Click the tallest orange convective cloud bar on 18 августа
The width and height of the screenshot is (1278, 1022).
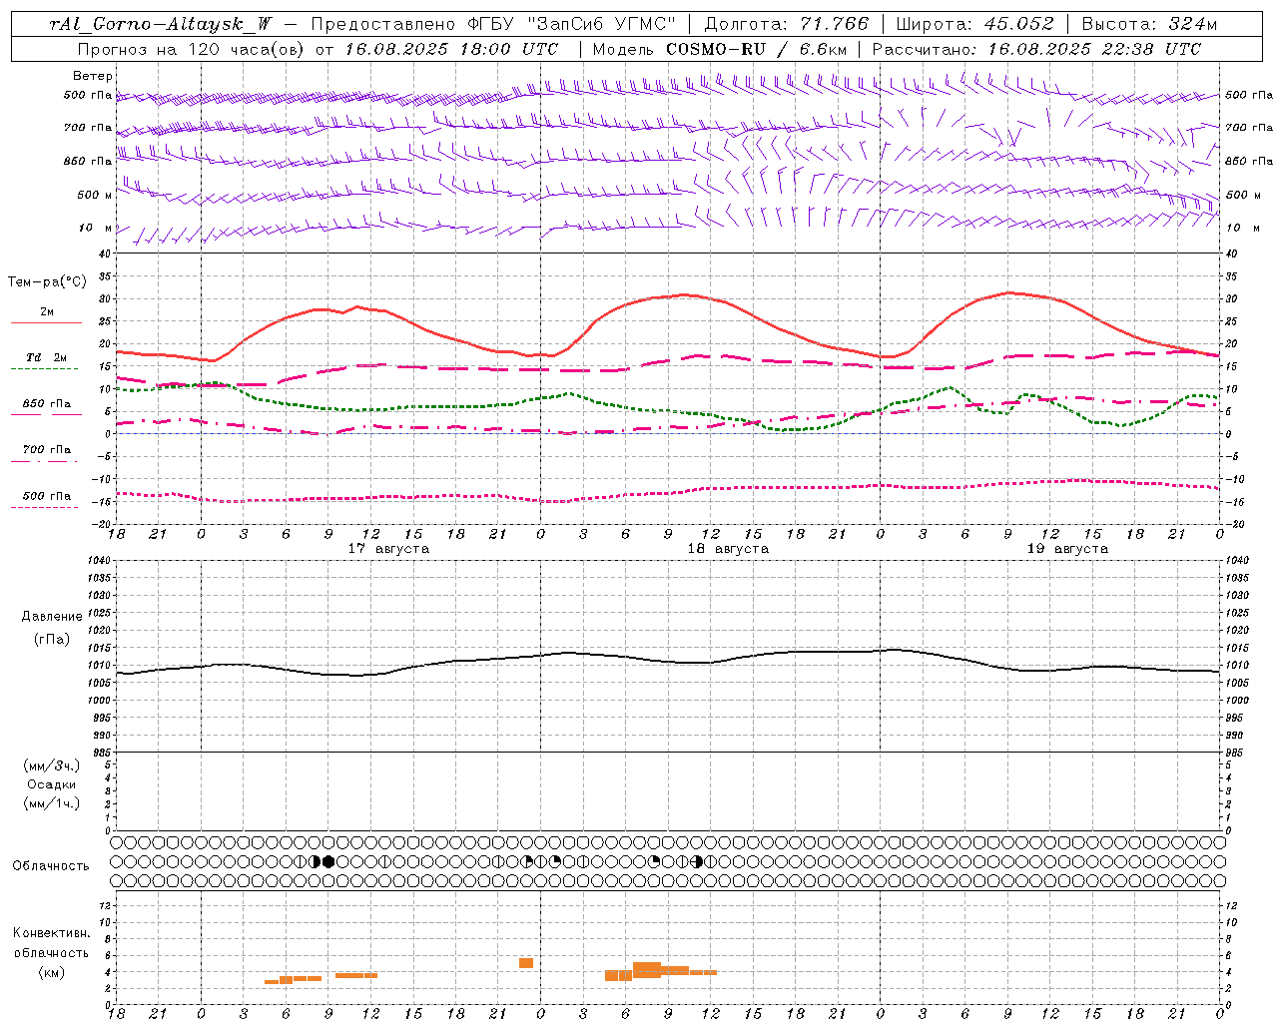coord(647,970)
